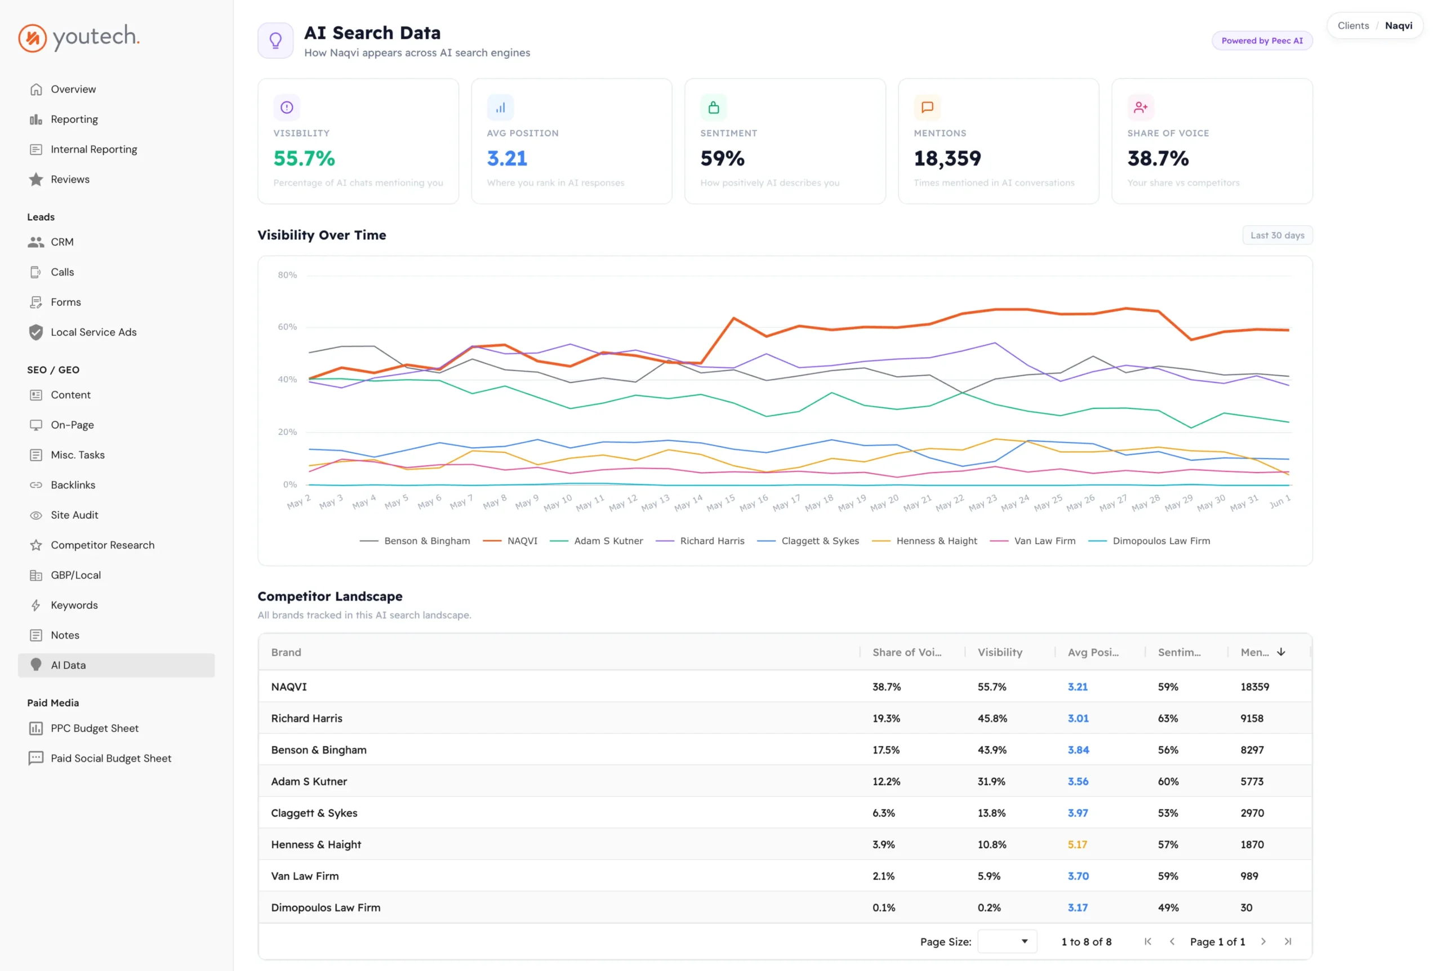Click the Site Audit eye icon
Image resolution: width=1442 pixels, height=971 pixels.
(x=36, y=515)
